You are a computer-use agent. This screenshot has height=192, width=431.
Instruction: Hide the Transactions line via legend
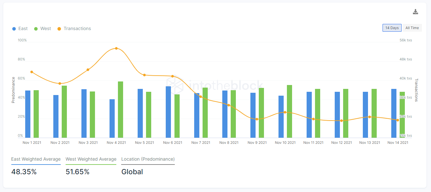pos(74,28)
